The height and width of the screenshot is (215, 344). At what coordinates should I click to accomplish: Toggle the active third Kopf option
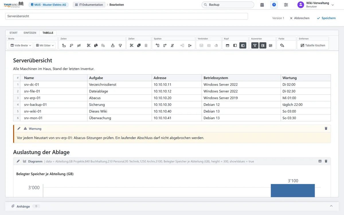[x=243, y=45]
